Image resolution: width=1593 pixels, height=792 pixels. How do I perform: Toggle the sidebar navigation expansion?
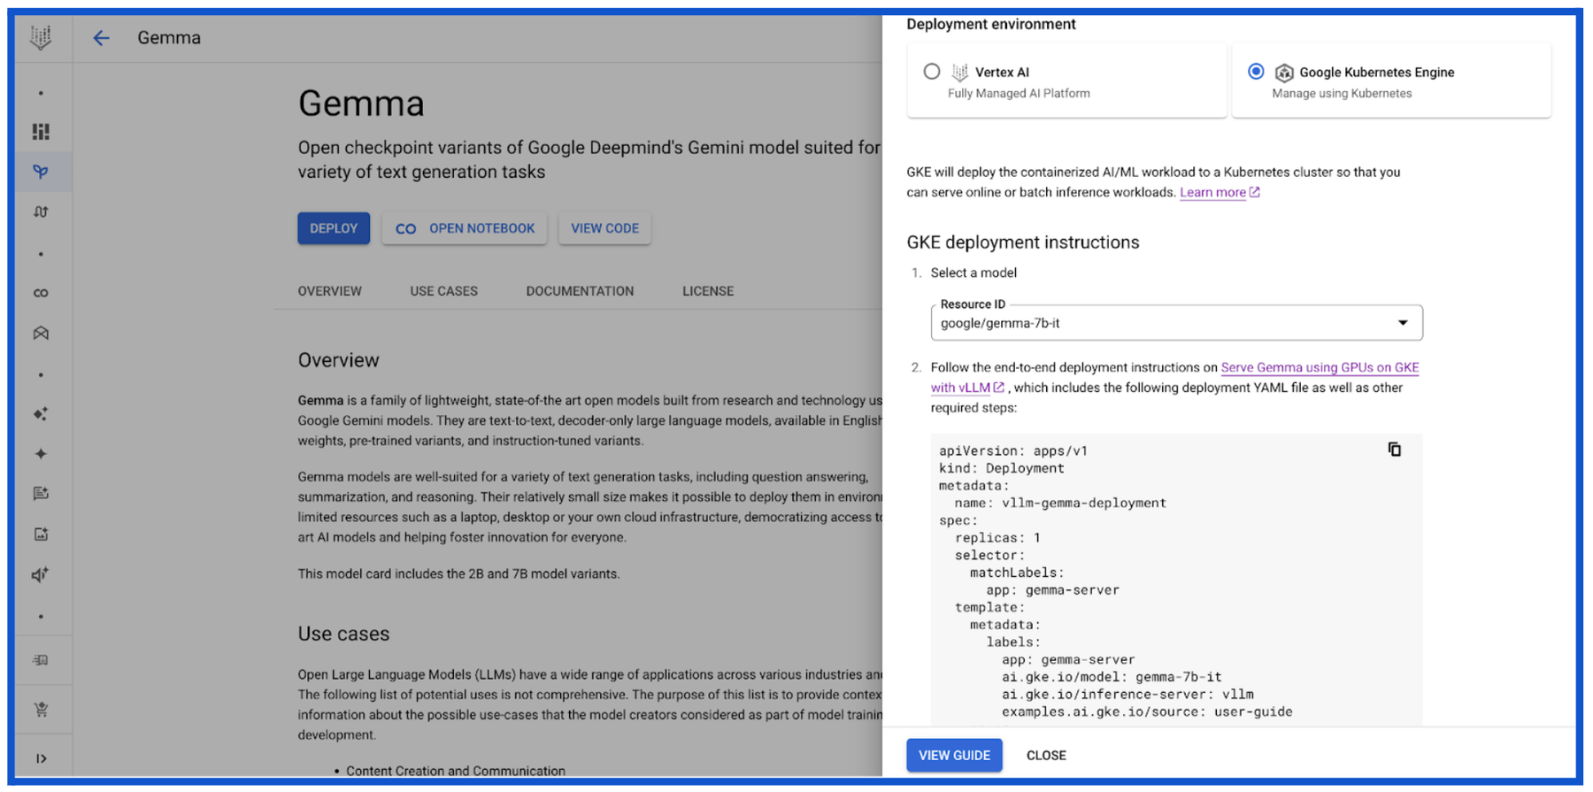41,757
